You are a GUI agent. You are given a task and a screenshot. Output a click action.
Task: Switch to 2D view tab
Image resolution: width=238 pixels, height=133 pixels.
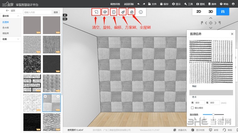[x=198, y=12]
